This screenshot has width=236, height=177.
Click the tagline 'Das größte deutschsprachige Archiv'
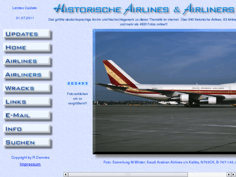(x=75, y=19)
